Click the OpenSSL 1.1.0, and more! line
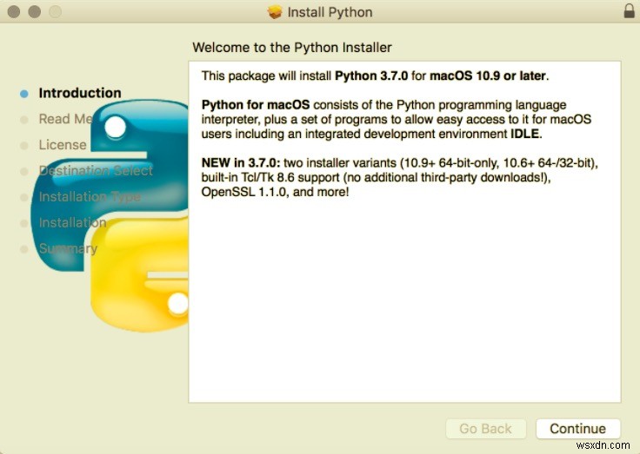This screenshot has width=640, height=454. (x=275, y=192)
